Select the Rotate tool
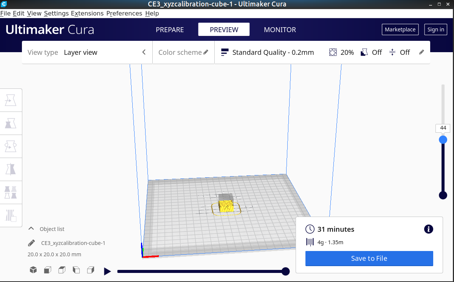The width and height of the screenshot is (454, 282). click(11, 146)
